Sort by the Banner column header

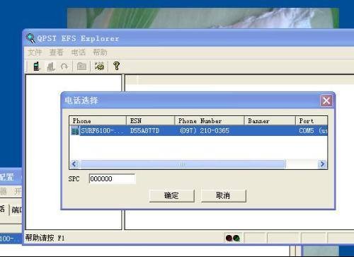[x=270, y=121]
